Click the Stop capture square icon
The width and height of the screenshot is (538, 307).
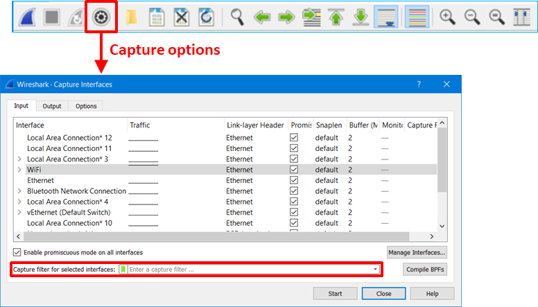[52, 17]
